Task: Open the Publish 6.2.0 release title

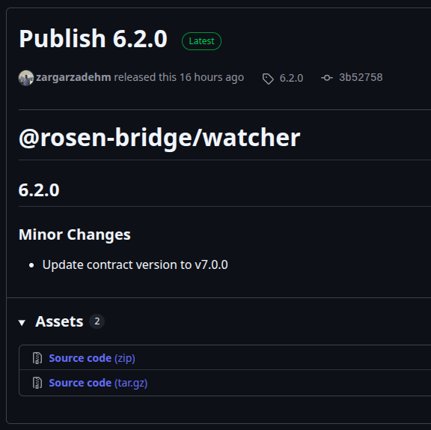Action: tap(94, 39)
